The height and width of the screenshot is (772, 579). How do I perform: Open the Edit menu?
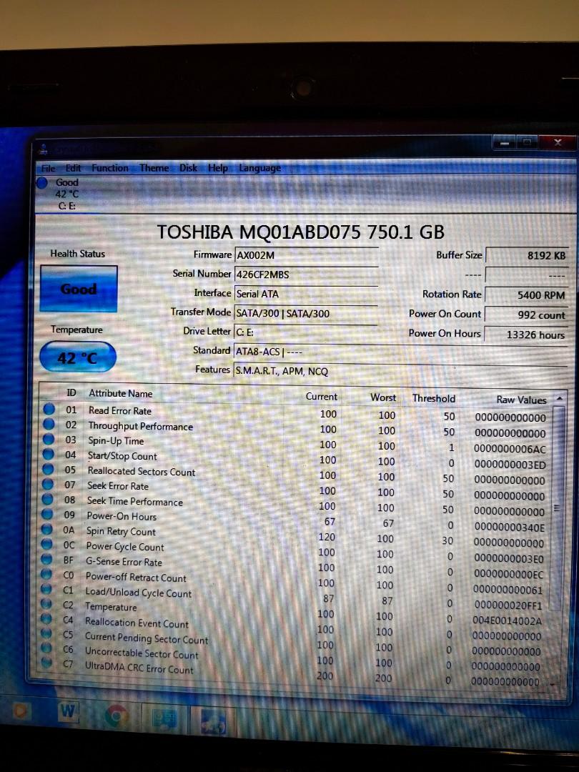[x=74, y=168]
